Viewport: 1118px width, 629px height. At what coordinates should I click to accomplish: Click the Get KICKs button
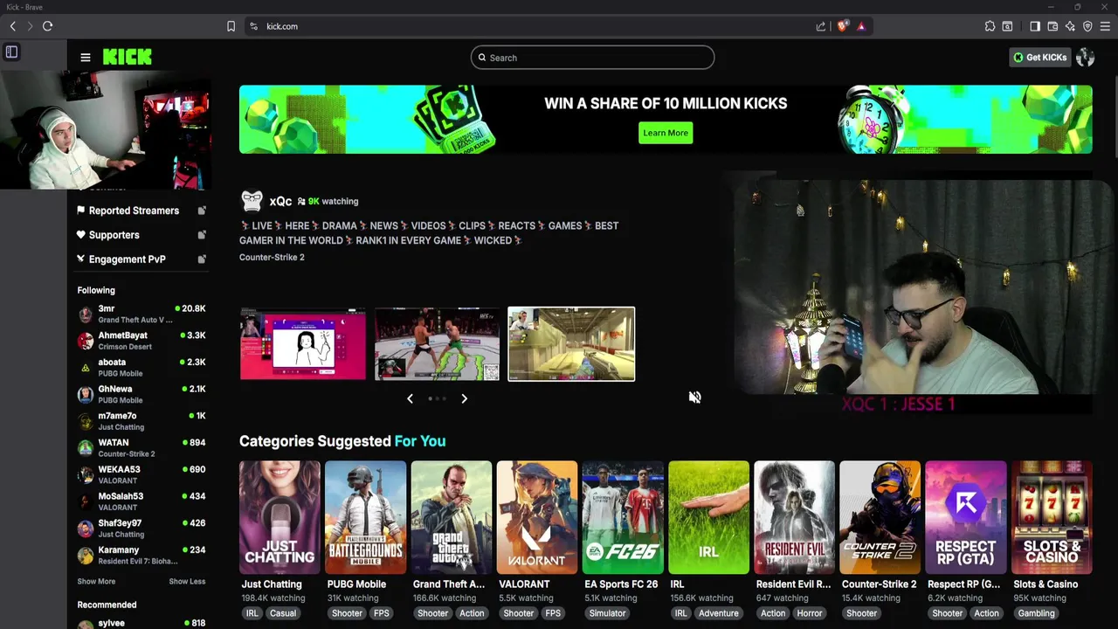click(1039, 58)
